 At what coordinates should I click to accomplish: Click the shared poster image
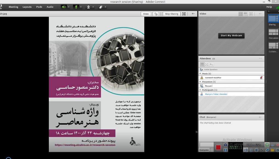[x=97, y=84]
